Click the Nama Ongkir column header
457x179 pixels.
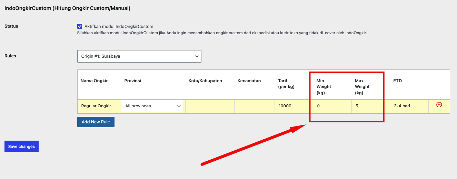94,81
